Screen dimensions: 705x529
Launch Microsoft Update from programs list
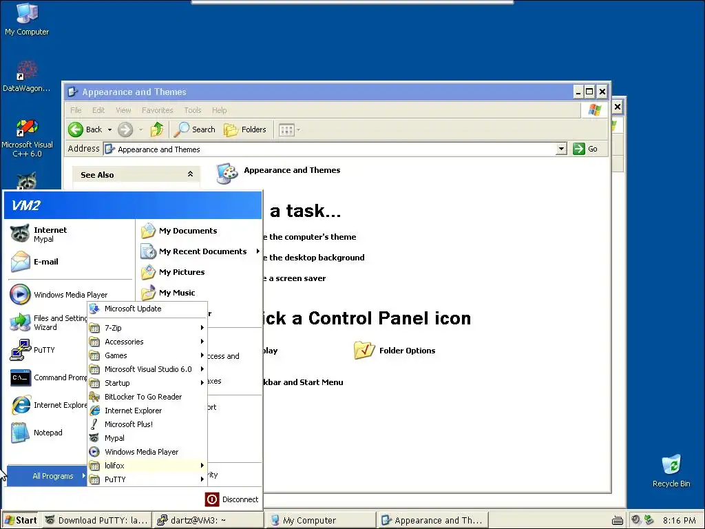pos(147,309)
